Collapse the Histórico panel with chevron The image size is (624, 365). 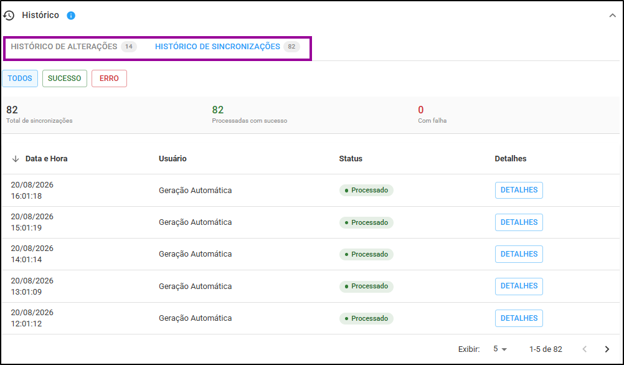coord(612,16)
